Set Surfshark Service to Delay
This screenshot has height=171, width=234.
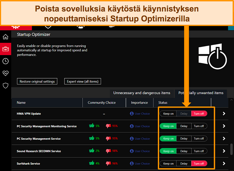(184, 163)
